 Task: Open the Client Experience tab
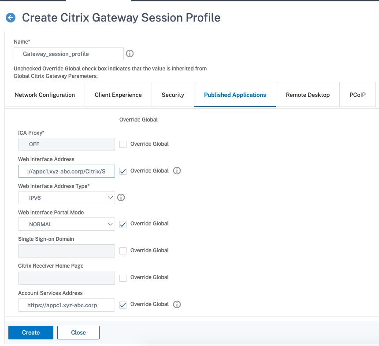(118, 95)
